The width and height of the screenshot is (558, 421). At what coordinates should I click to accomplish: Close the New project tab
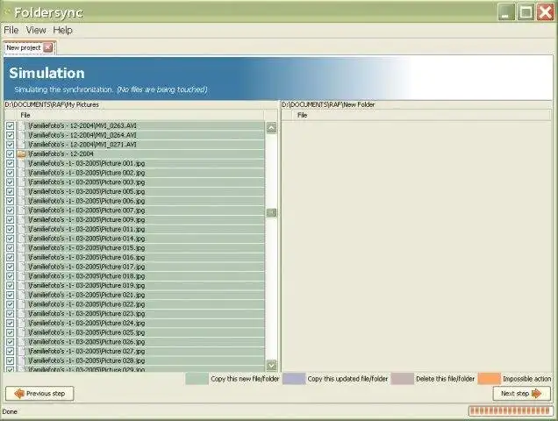[48, 47]
